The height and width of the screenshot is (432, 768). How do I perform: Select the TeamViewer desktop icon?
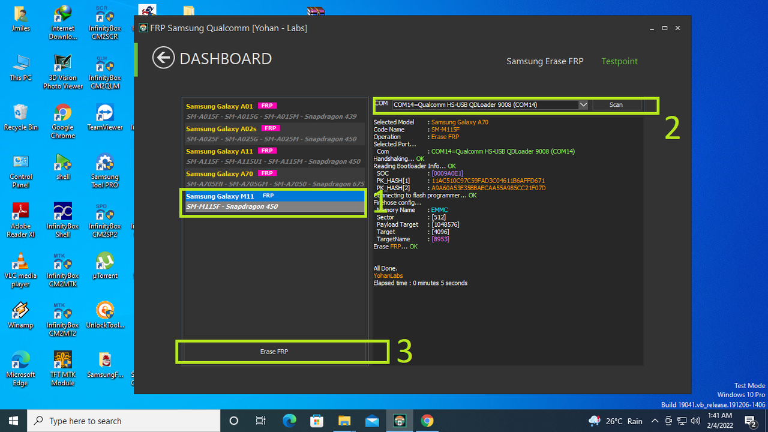(104, 117)
